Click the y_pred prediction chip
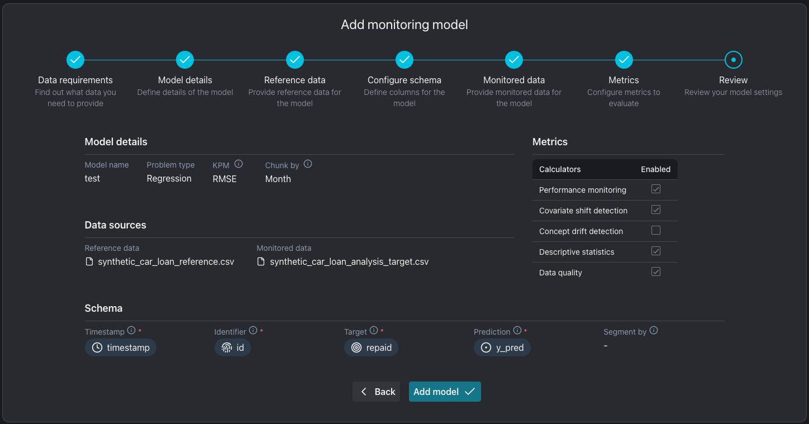 pos(502,347)
